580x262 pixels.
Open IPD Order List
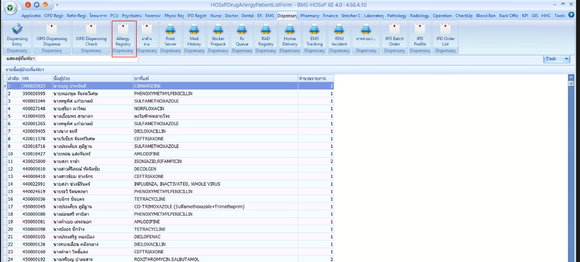click(445, 37)
